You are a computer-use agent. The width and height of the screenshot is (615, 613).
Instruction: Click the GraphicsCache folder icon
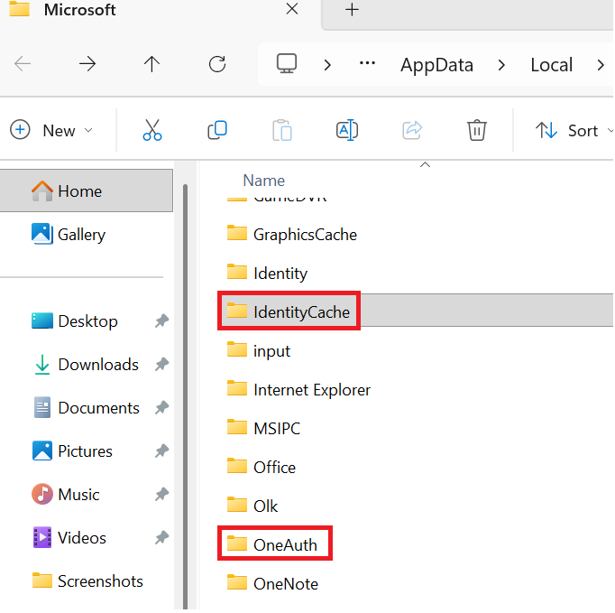click(x=237, y=233)
